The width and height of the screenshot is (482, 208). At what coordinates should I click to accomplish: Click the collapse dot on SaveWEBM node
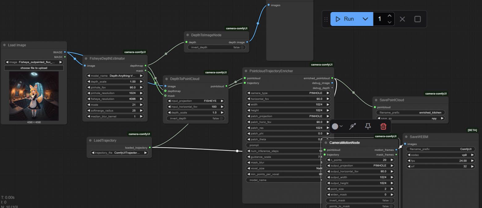pyautogui.click(x=406, y=137)
